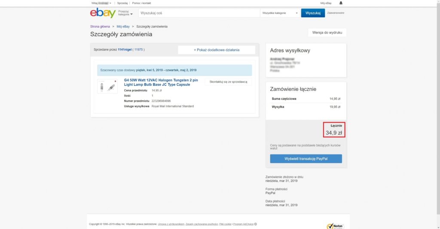
Task: Open 'Pomoc i kontakt' menu item
Action: point(141,3)
